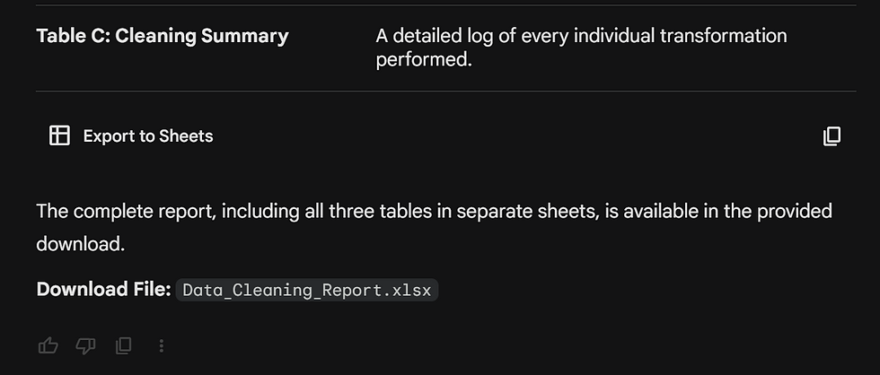Click the word 'download.' ending the paragraph
Viewport: 880px width, 375px height.
80,243
